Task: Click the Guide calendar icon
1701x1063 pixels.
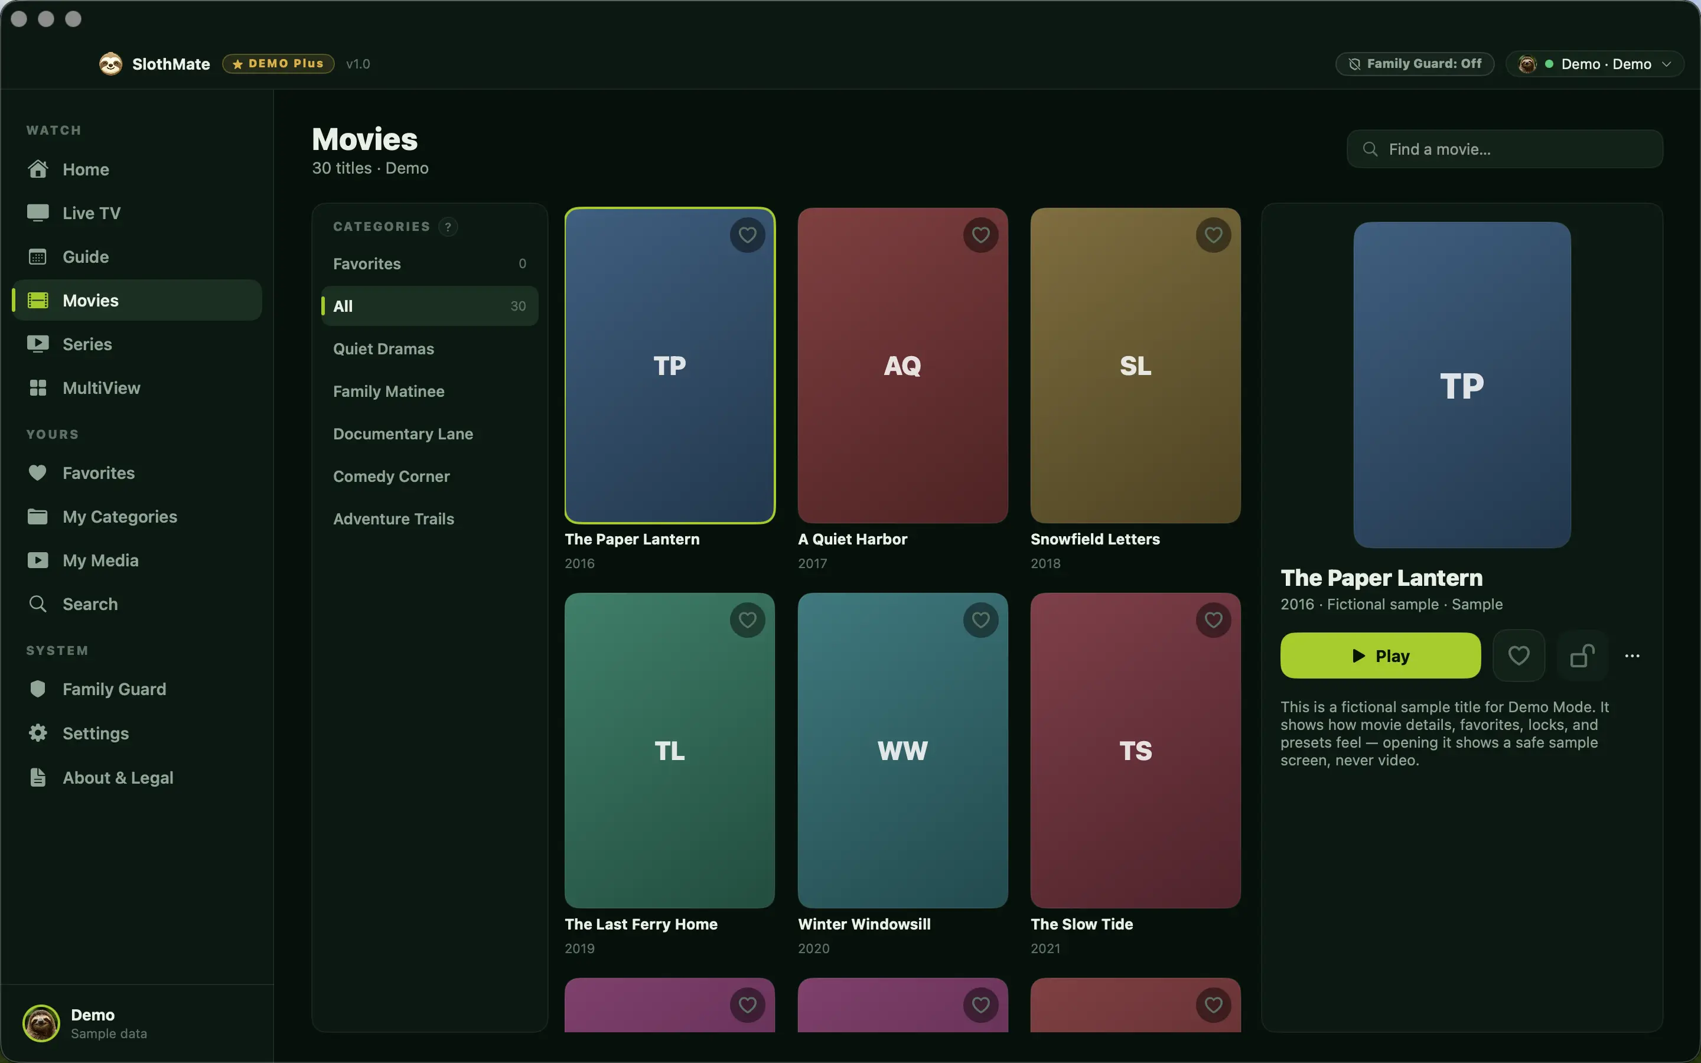Action: click(x=38, y=257)
